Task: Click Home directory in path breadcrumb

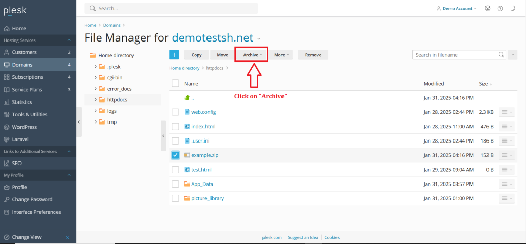Action: coord(184,68)
